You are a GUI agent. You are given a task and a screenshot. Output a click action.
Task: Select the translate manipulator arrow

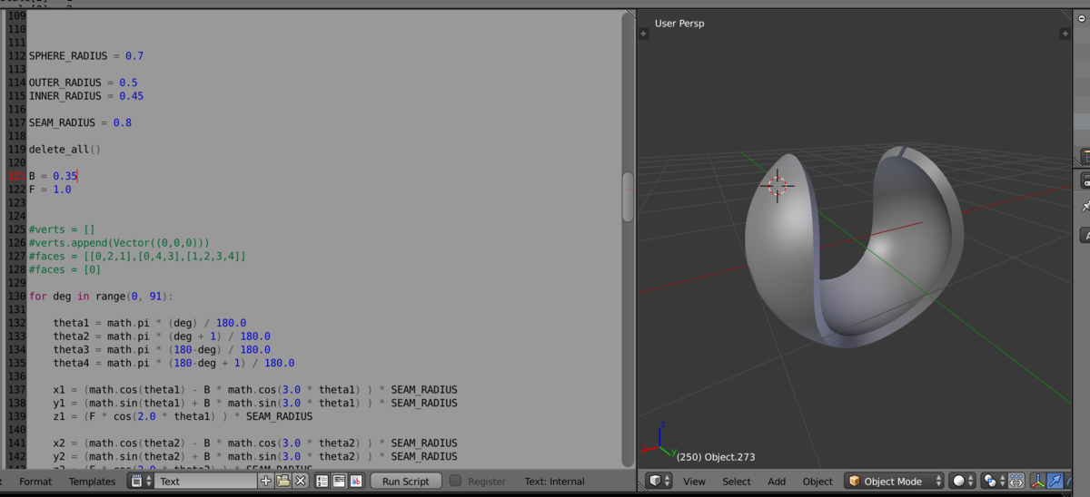1055,482
